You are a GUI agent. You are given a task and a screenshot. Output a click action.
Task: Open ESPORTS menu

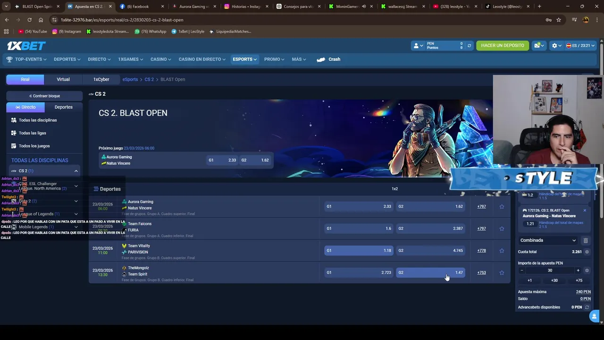point(244,59)
